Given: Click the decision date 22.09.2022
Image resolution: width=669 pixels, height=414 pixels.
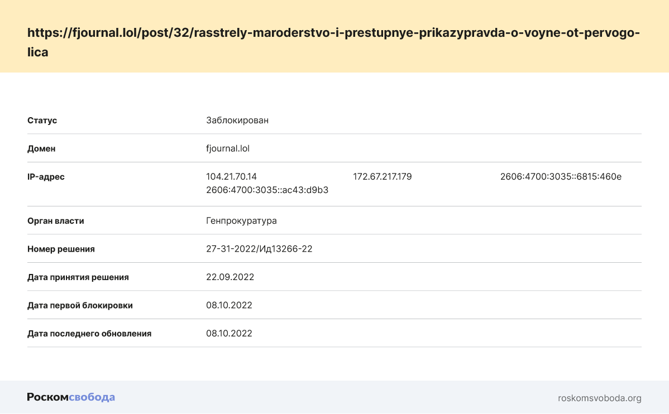Looking at the screenshot, I should point(230,277).
